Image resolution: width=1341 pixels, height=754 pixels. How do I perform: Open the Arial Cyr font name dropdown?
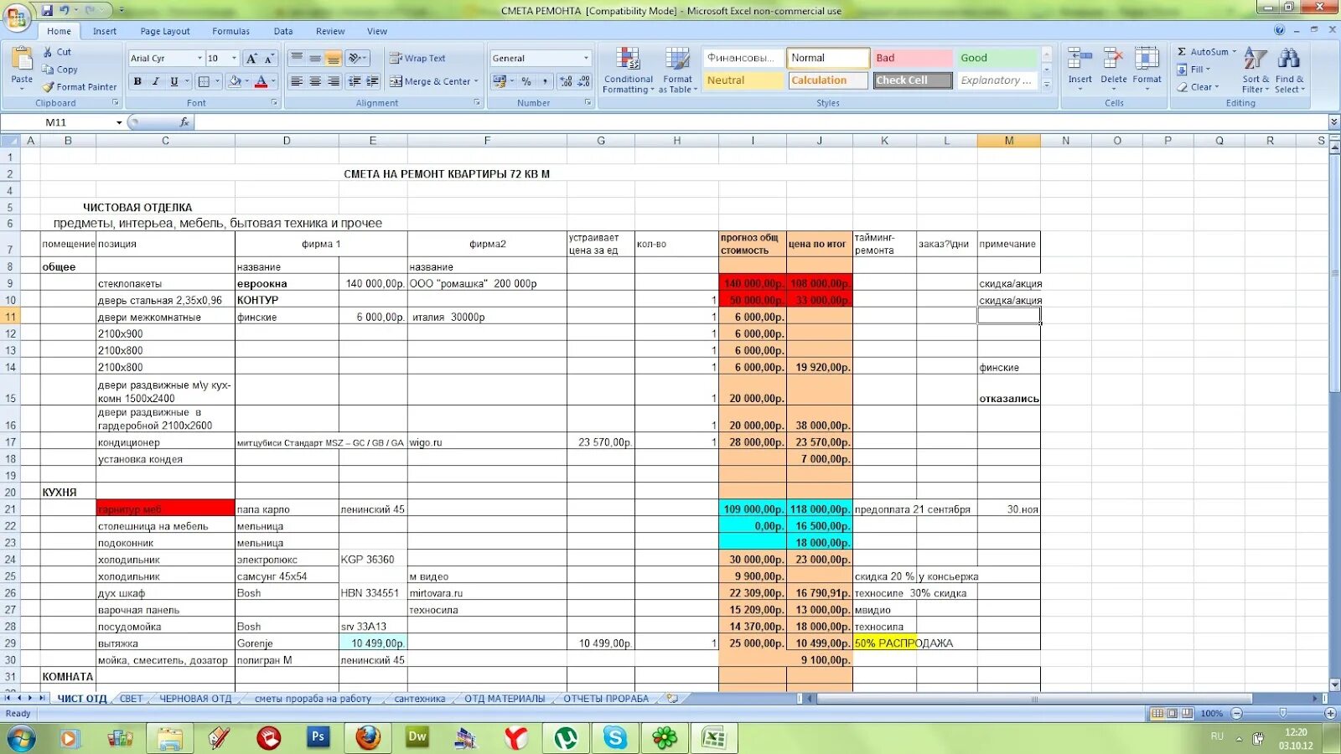click(x=199, y=59)
